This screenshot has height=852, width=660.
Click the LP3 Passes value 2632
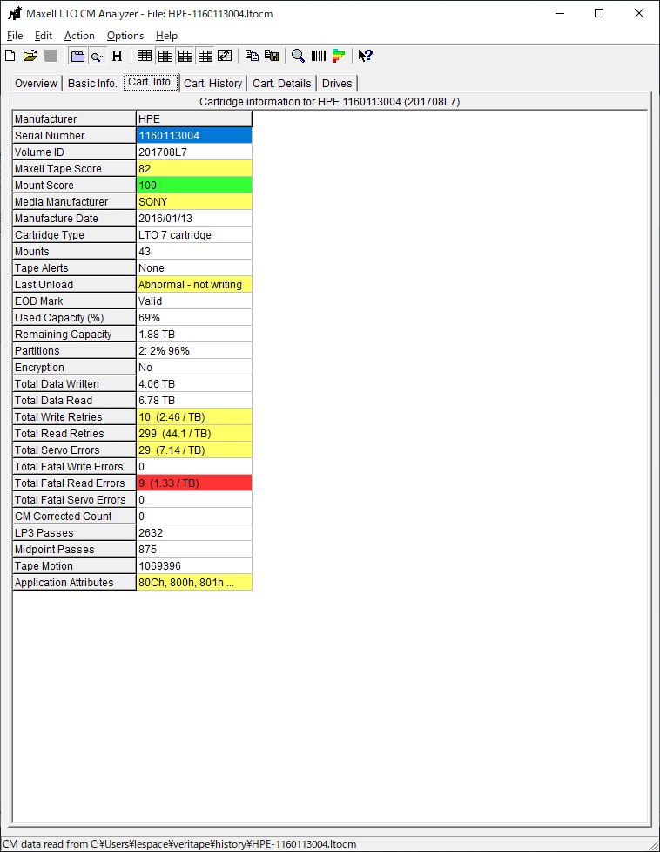pyautogui.click(x=194, y=533)
